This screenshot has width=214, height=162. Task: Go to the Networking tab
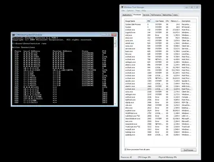point(167,15)
